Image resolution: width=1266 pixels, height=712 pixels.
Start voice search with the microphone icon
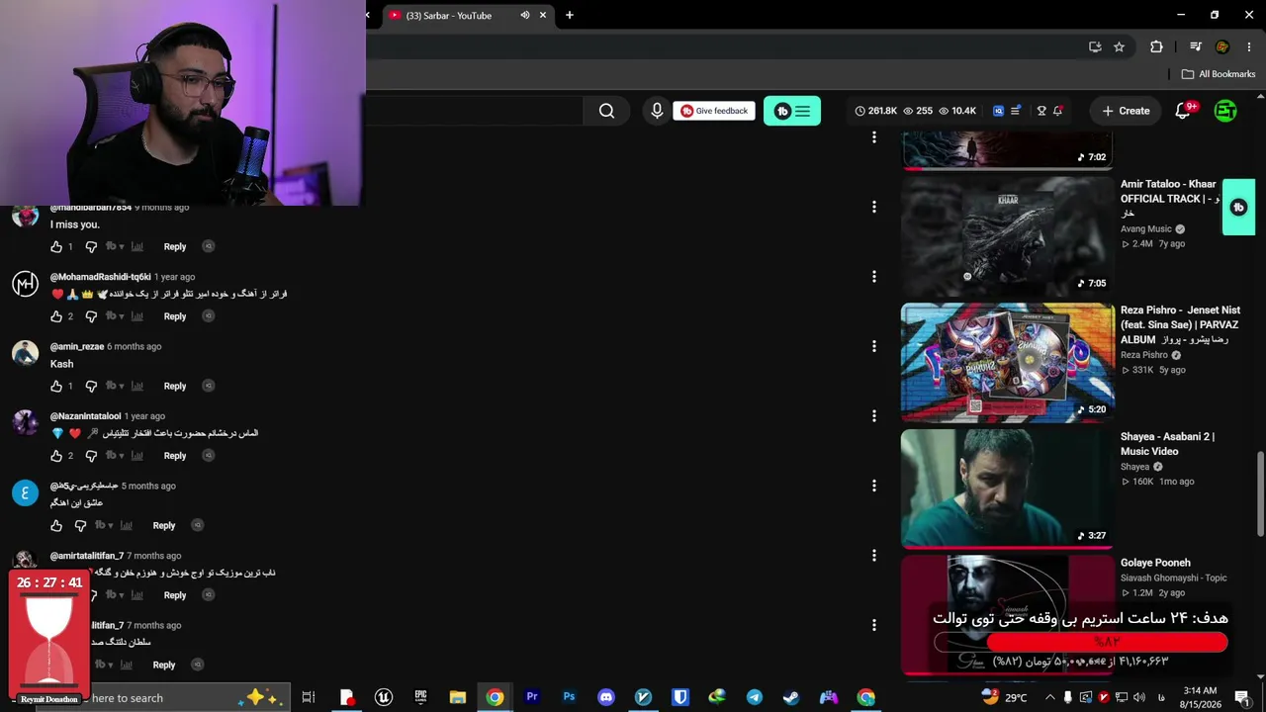click(x=657, y=111)
